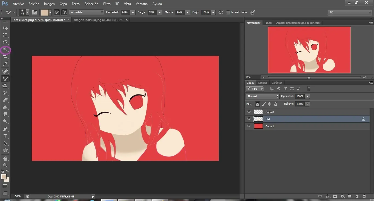Select the Crop tool
Viewport: 374px width, 201px height.
click(5, 57)
